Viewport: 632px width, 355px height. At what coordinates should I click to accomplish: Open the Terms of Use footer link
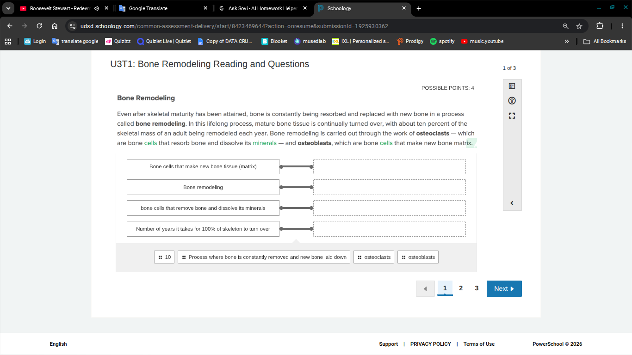coord(479,344)
